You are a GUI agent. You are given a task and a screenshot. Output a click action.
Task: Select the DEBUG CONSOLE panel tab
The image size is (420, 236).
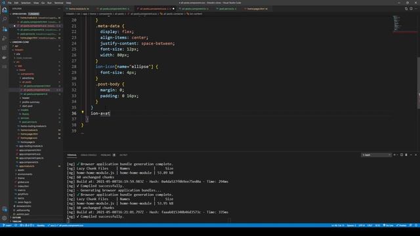(89, 155)
